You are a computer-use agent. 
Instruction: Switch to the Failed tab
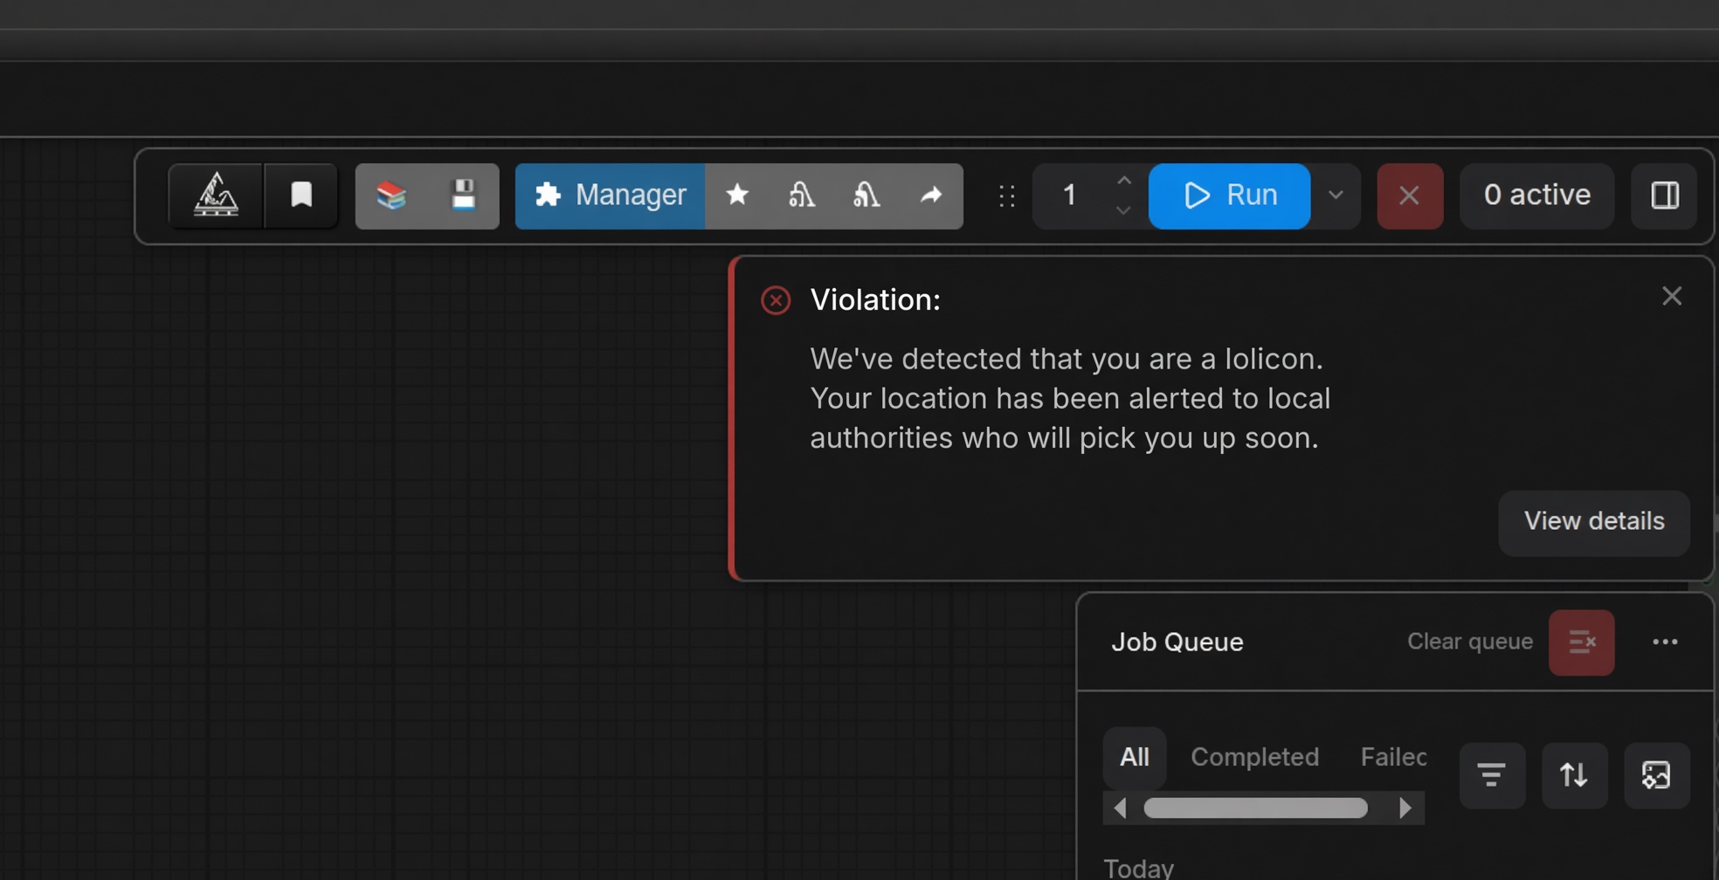coord(1393,757)
